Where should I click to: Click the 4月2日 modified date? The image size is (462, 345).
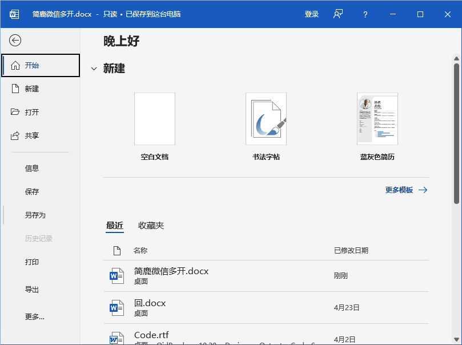344,339
